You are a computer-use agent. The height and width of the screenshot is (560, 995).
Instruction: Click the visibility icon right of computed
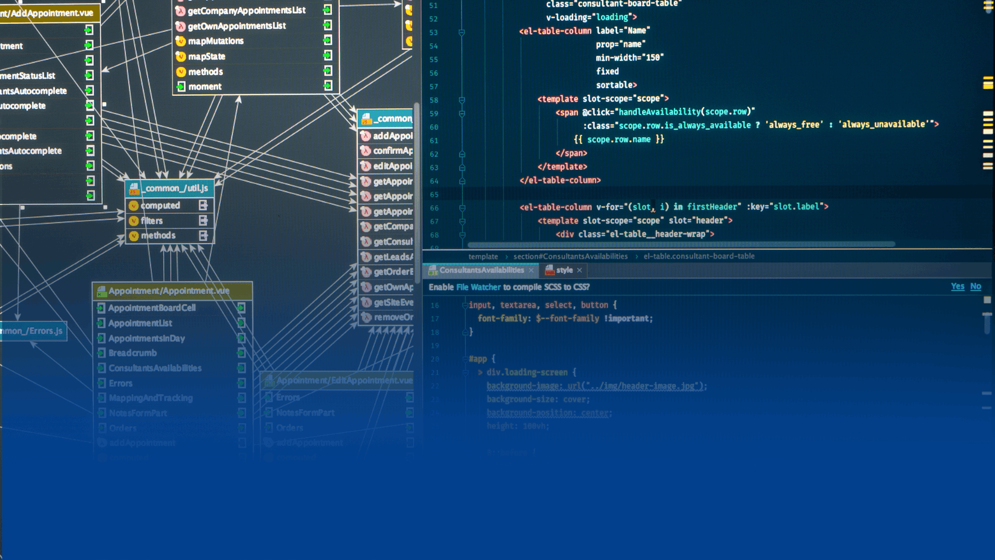[x=203, y=206]
